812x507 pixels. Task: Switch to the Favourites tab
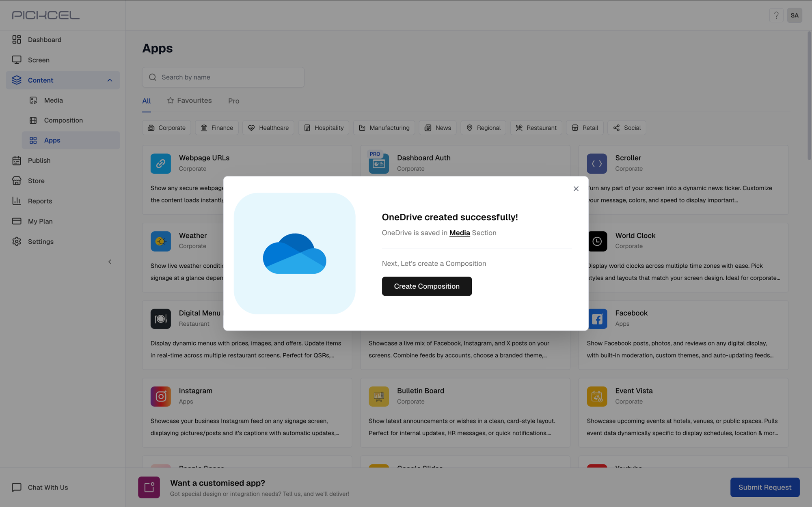click(190, 101)
